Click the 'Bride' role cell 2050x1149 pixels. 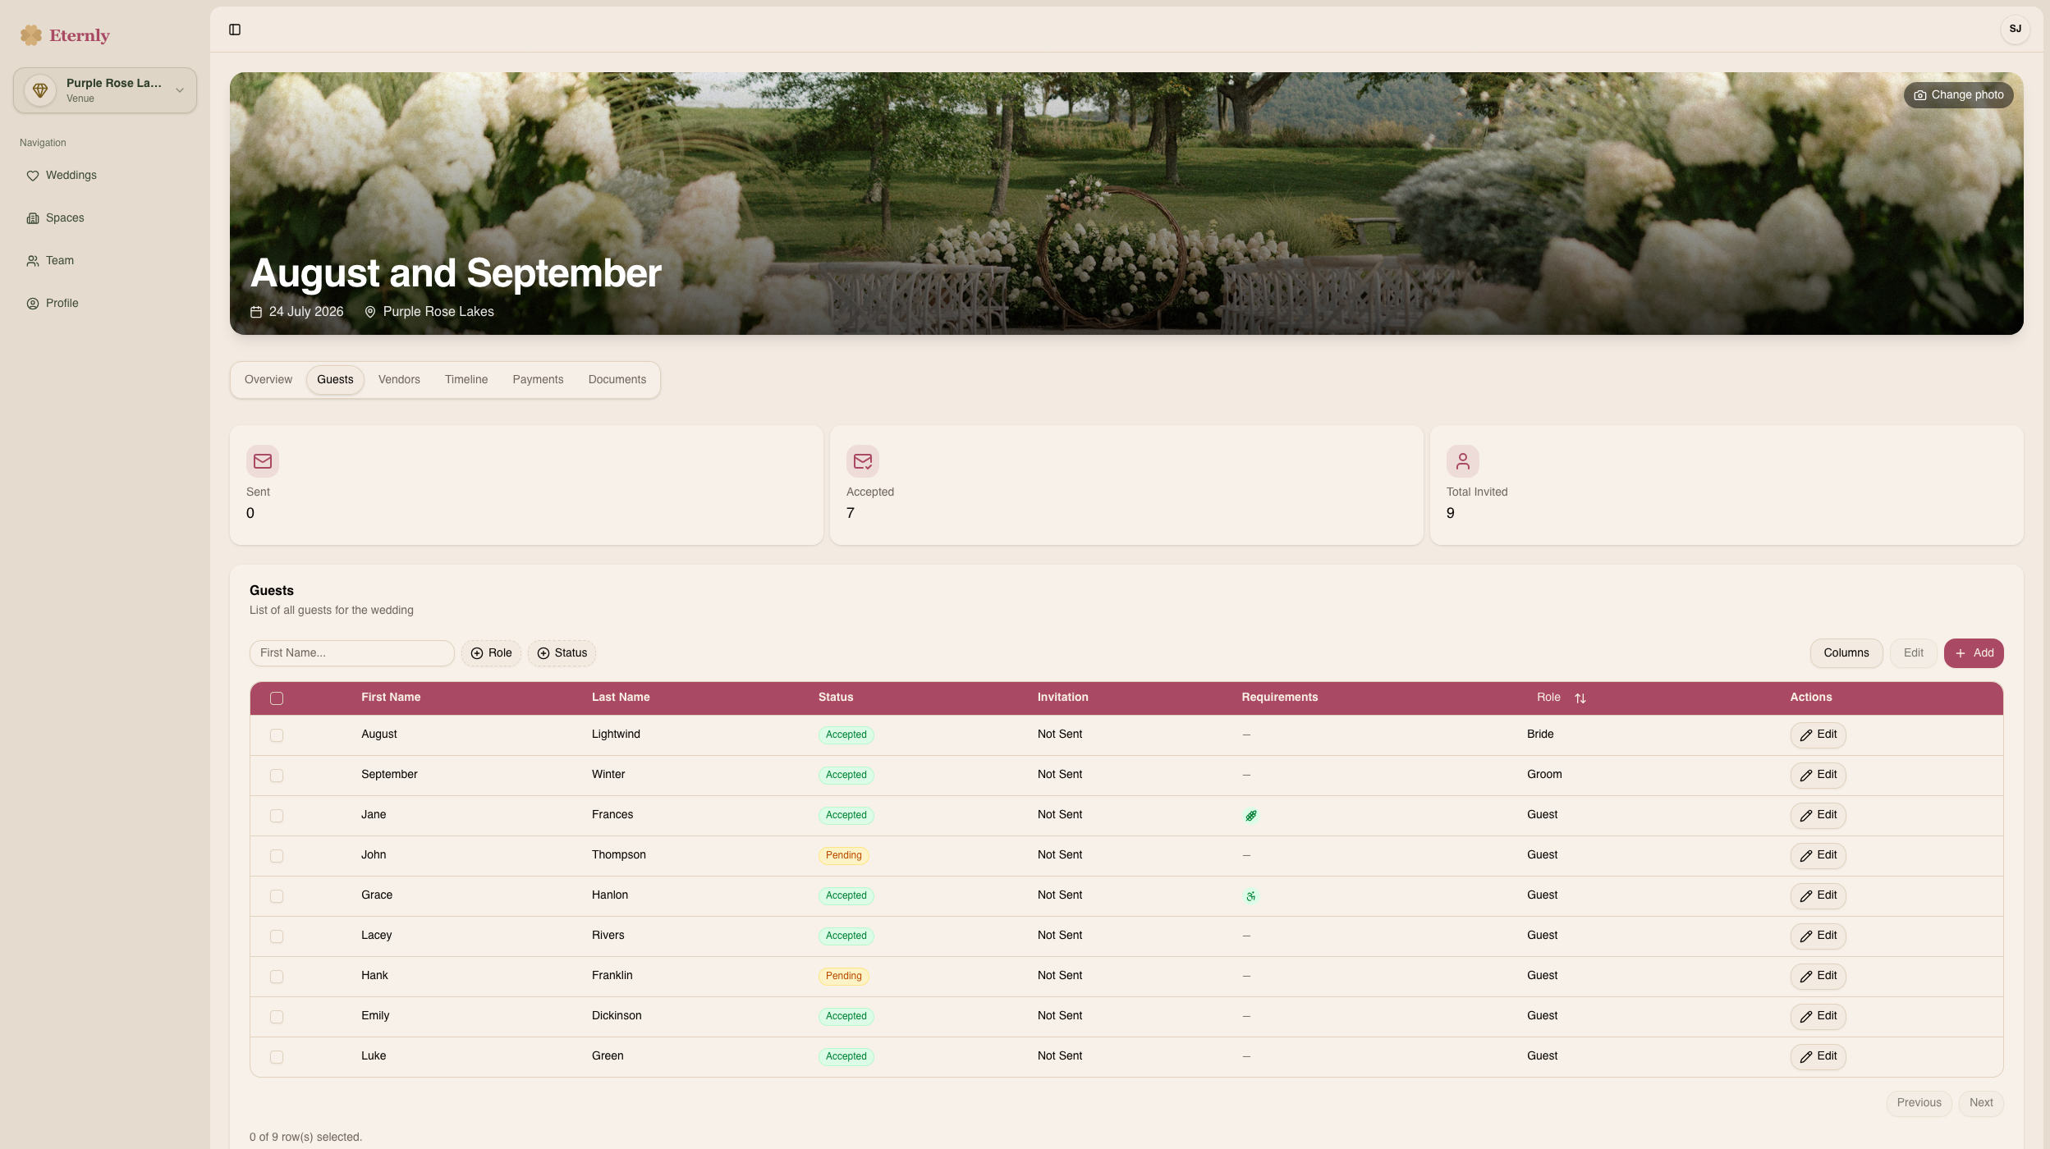click(1540, 735)
